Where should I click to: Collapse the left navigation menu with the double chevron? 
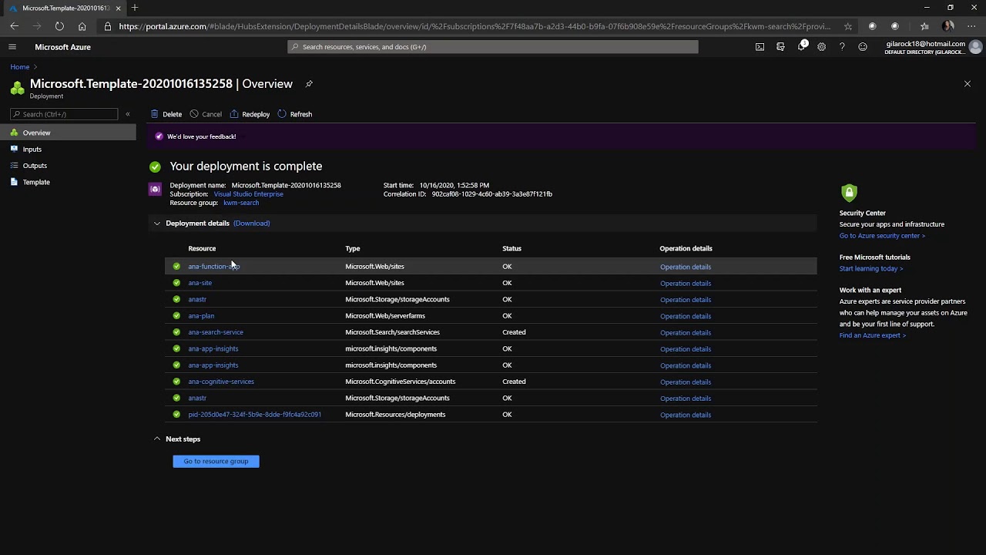click(128, 114)
